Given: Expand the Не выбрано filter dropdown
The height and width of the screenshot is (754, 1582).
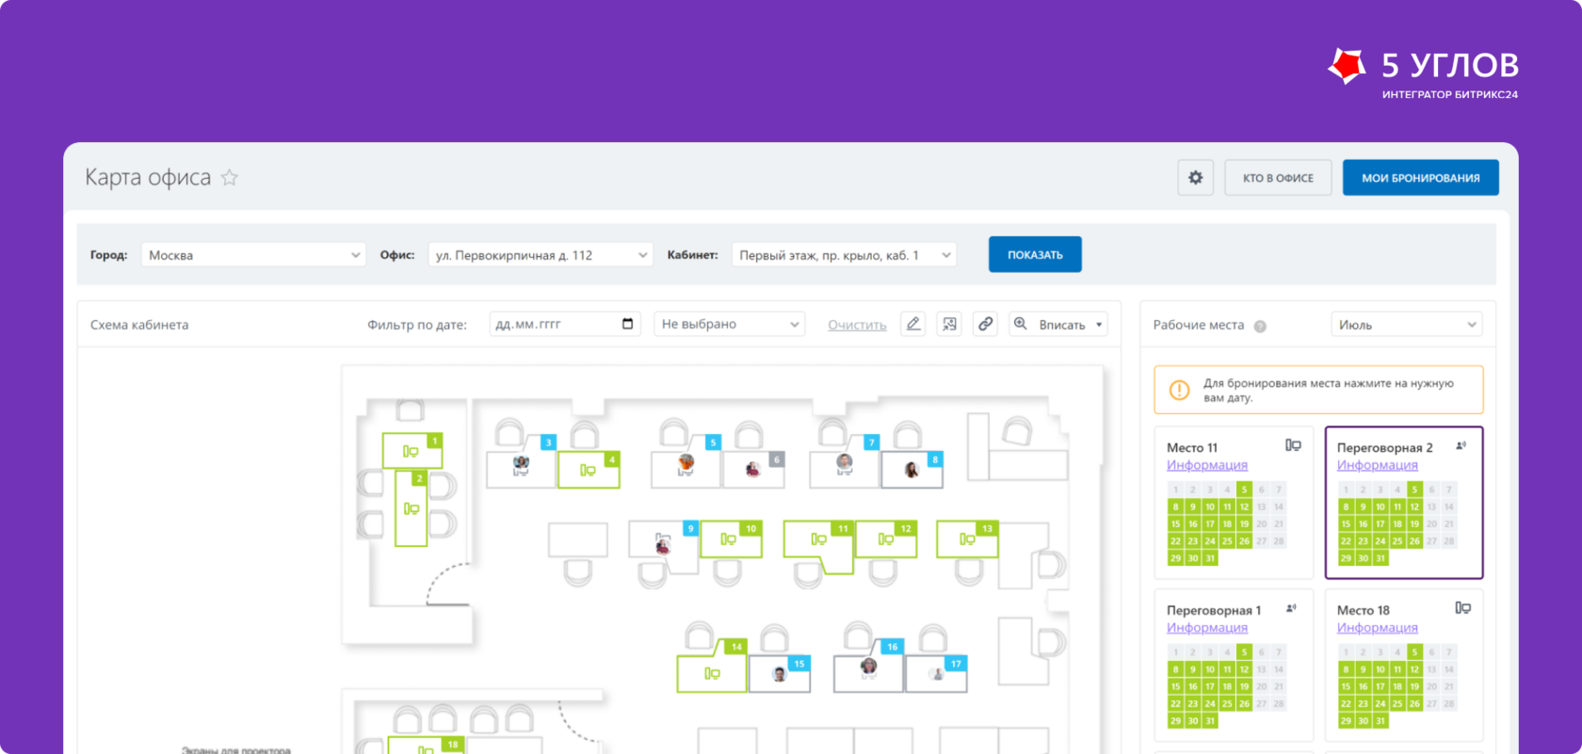Looking at the screenshot, I should (730, 324).
